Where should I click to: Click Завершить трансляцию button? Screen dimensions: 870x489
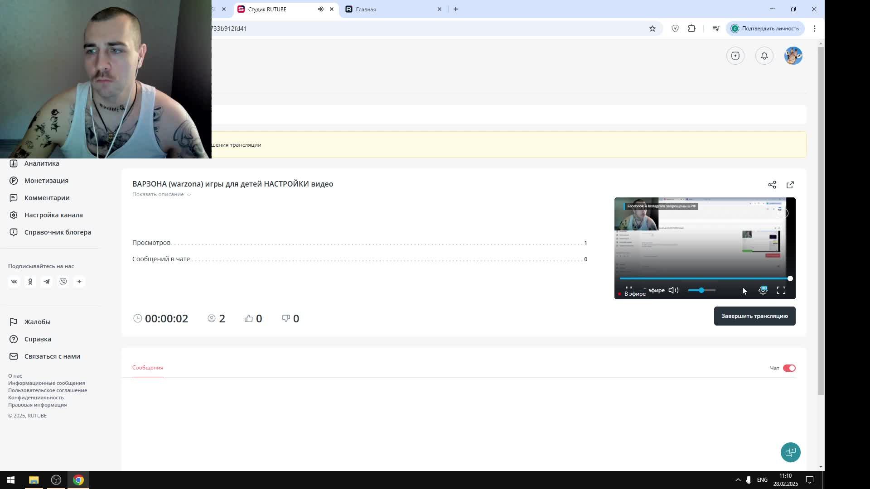pyautogui.click(x=754, y=316)
